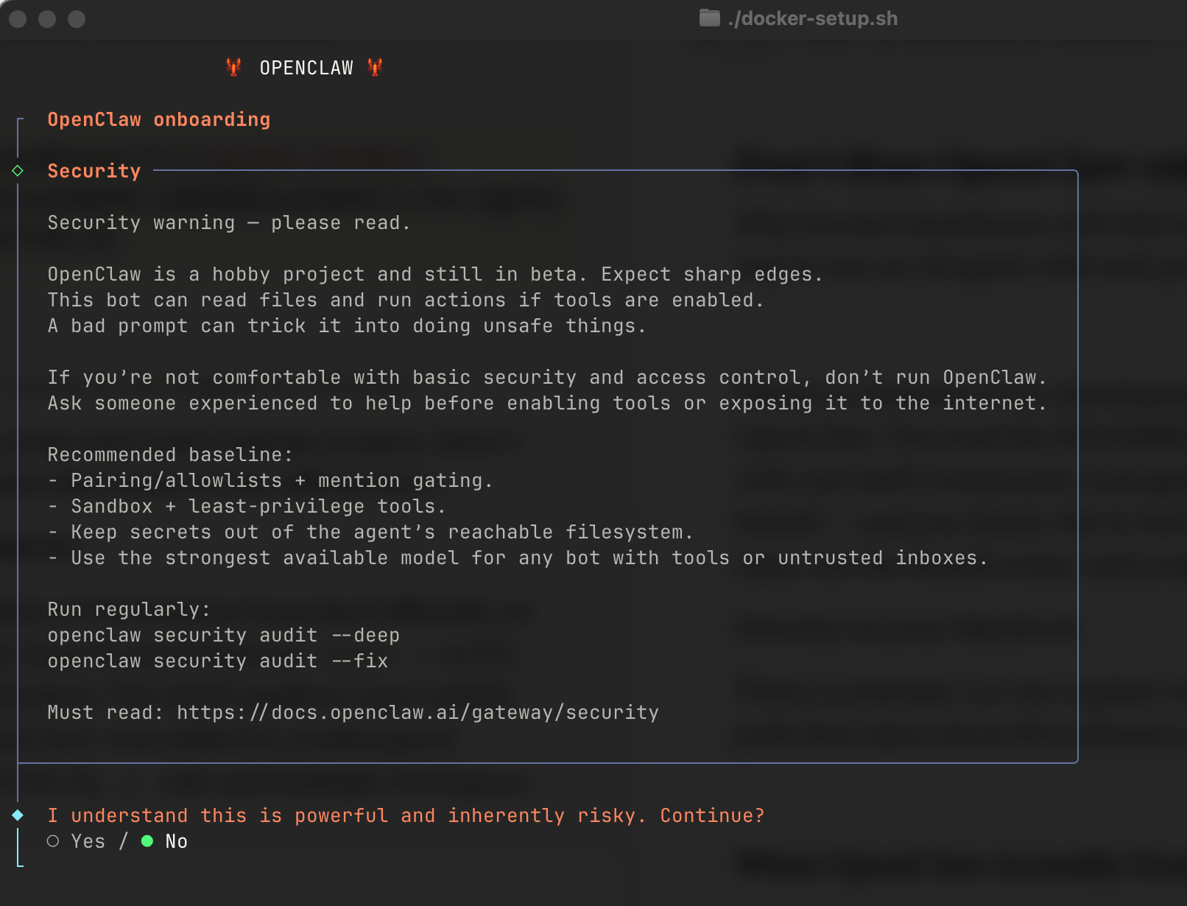Click the 'openclaw security audit --deep' command

pyautogui.click(x=223, y=635)
